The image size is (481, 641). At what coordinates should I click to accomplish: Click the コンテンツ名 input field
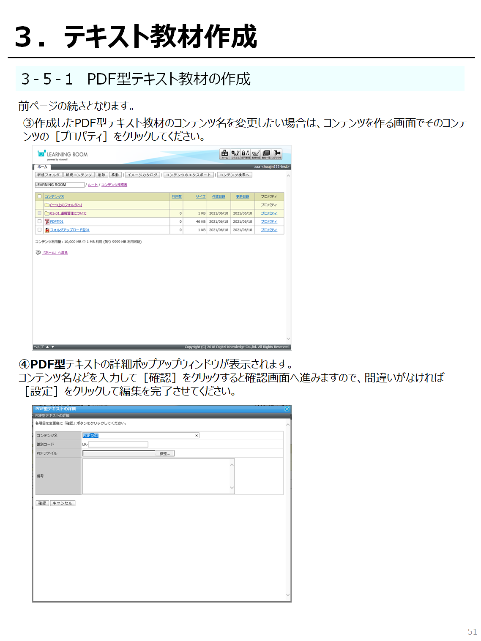pos(139,436)
